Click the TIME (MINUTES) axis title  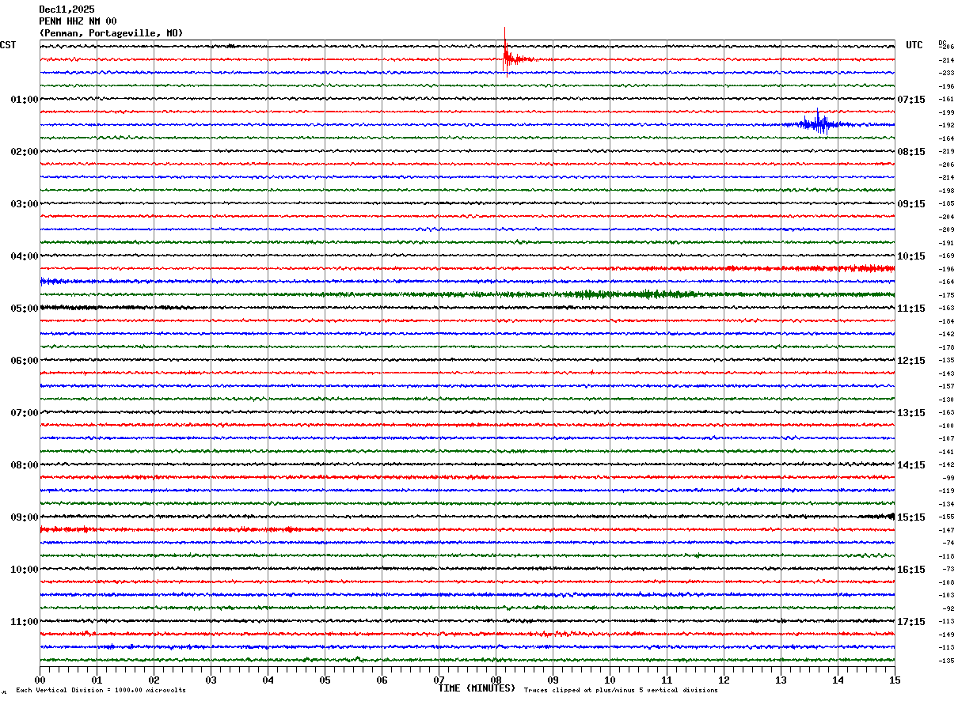[477, 688]
